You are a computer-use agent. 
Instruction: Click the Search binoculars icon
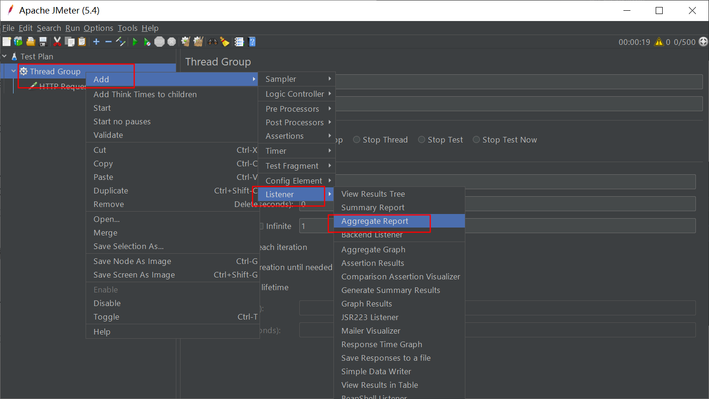213,42
